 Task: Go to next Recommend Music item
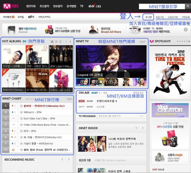click(69, 159)
